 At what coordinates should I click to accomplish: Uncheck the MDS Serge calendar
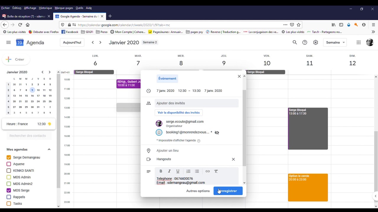click(x=9, y=191)
